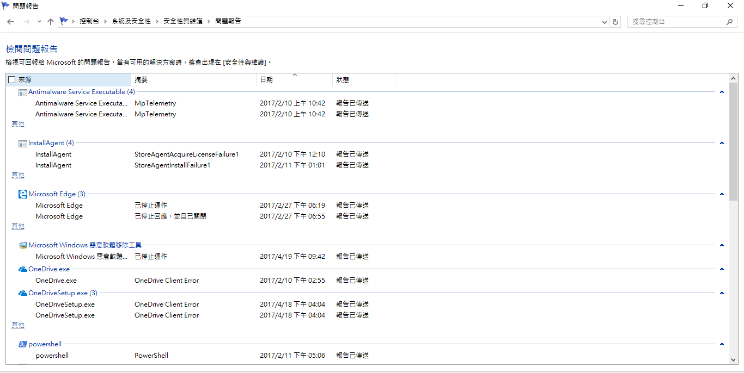This screenshot has width=744, height=373.
Task: Navigate to 系統及安全性 breadcrumb
Action: pyautogui.click(x=131, y=21)
